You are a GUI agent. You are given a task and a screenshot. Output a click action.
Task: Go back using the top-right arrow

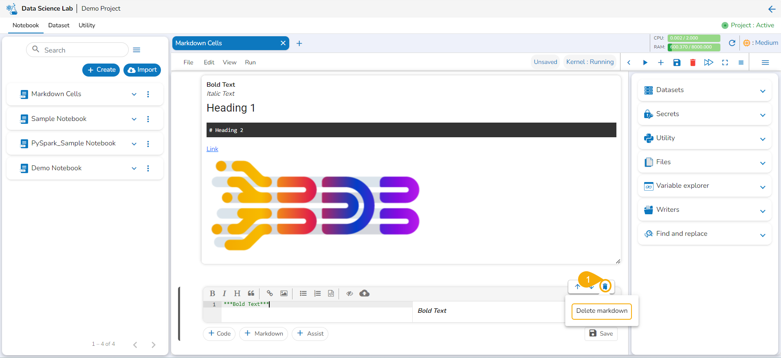[772, 9]
